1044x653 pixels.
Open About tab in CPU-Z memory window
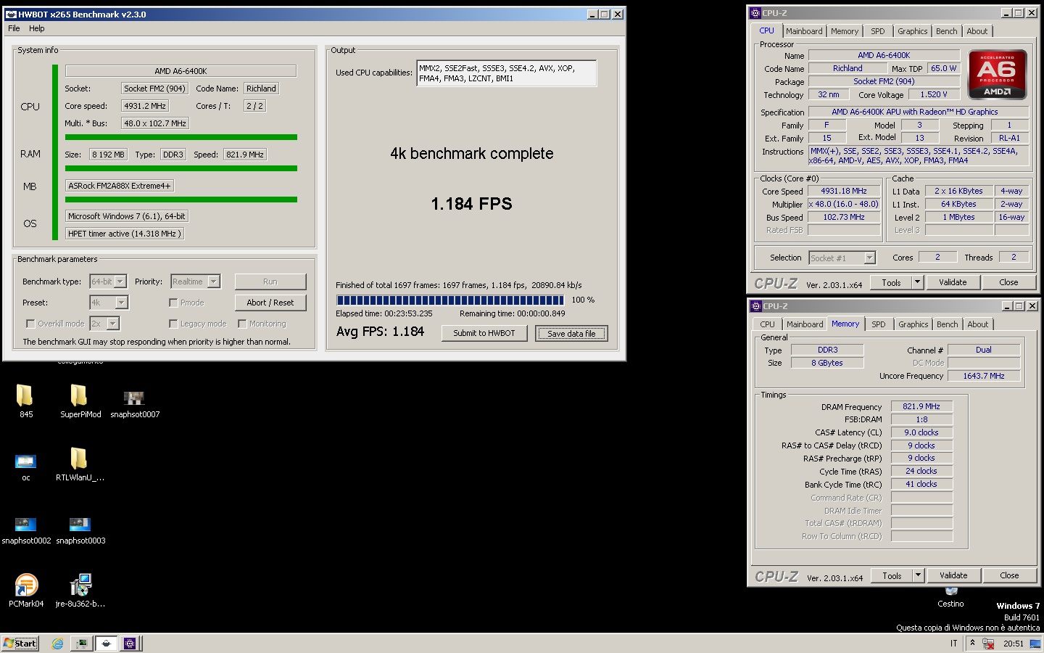point(978,324)
